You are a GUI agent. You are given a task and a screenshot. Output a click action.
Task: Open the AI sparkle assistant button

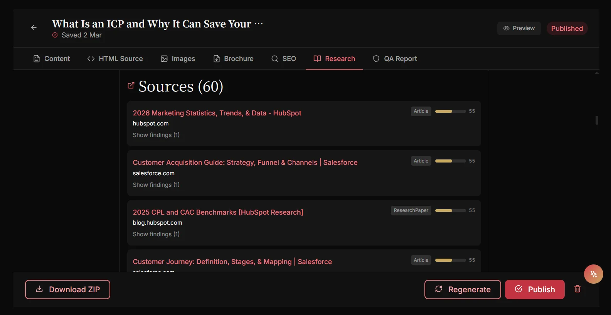click(594, 274)
